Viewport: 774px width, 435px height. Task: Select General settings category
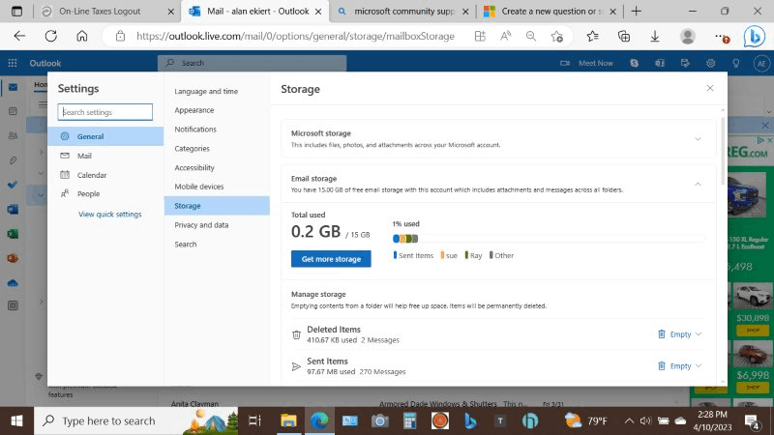click(x=105, y=136)
